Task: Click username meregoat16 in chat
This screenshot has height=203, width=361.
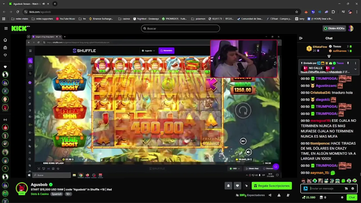Action: click(x=320, y=121)
